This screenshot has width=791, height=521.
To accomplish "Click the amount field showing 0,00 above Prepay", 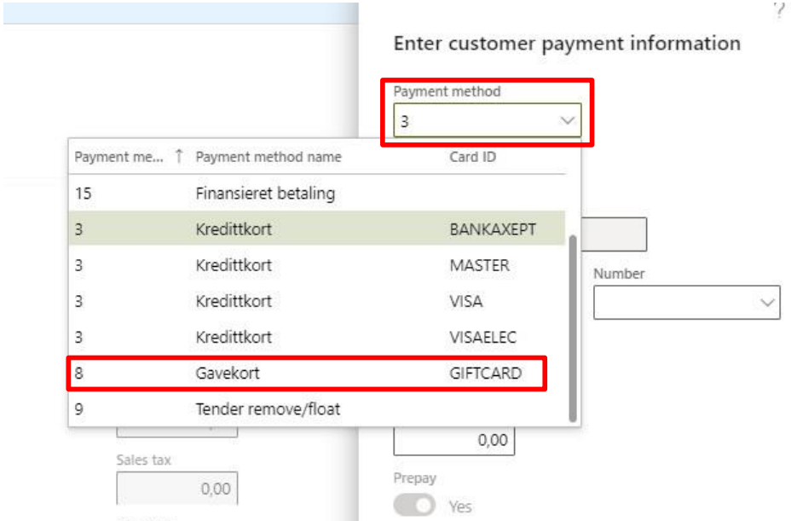I will 453,440.
